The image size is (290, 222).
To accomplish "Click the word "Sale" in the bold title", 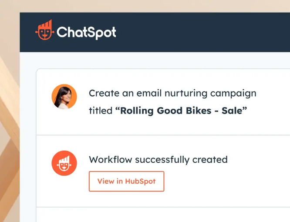I will (232, 111).
